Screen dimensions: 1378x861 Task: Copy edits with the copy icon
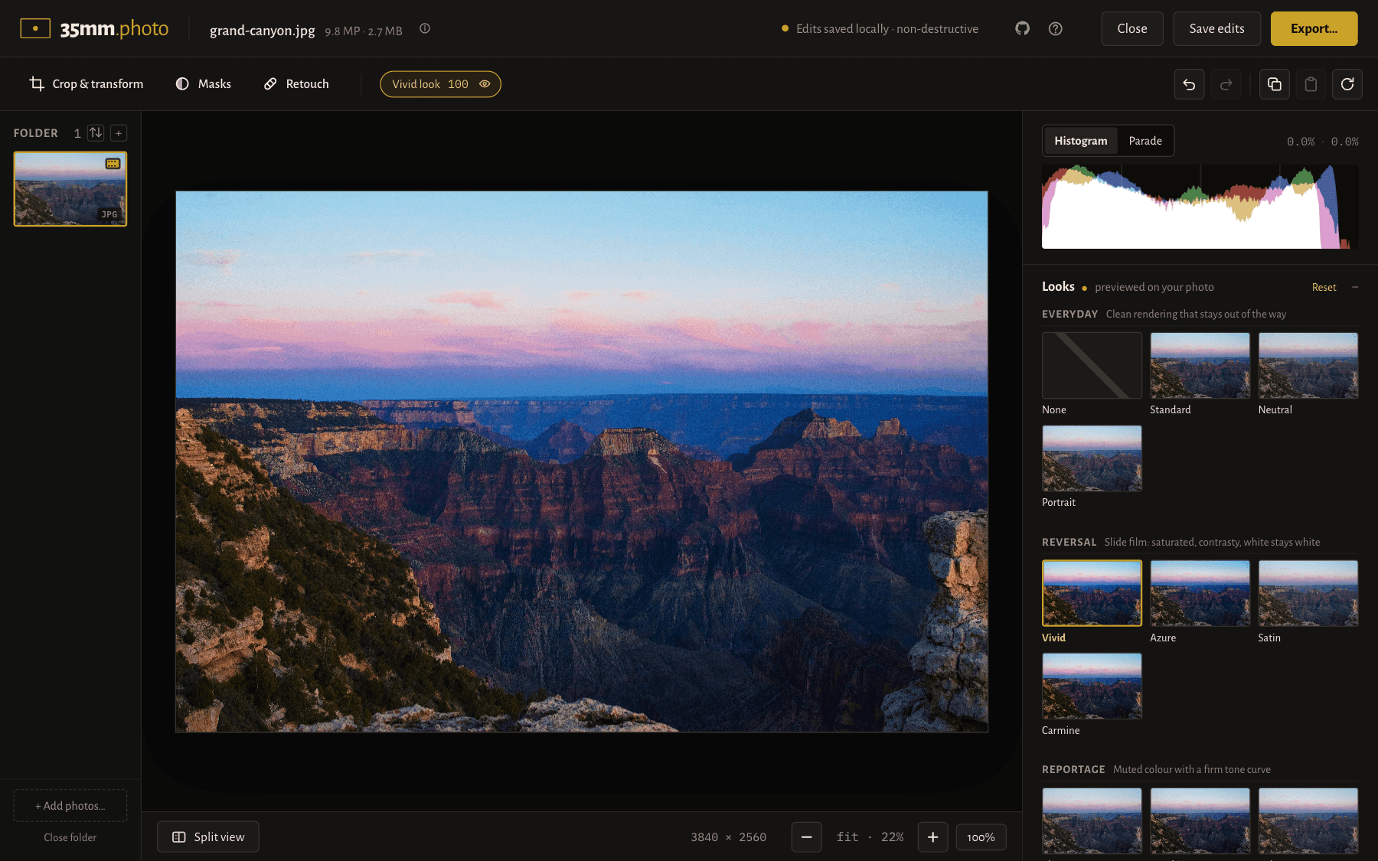[x=1274, y=84]
